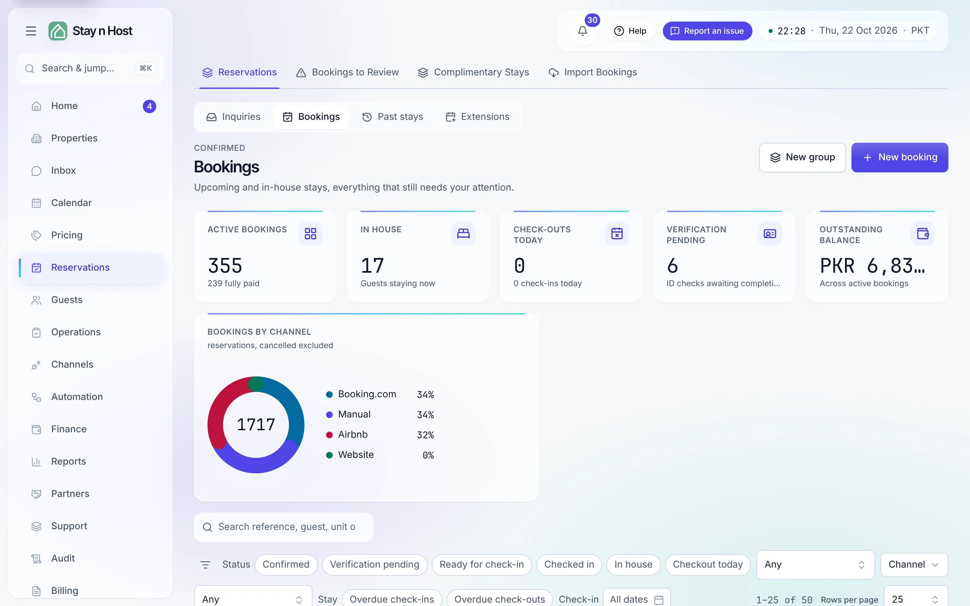Click the New booking button

[900, 158]
